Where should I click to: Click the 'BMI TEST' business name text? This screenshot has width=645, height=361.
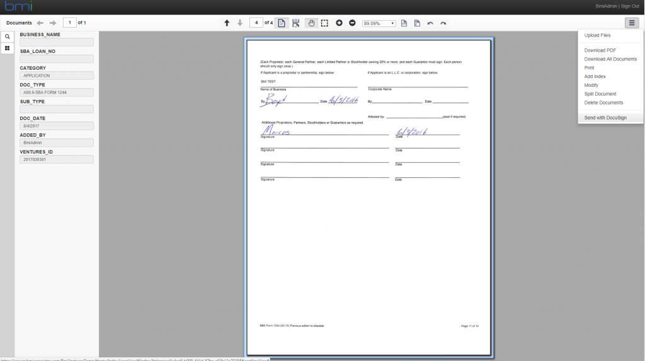pos(268,82)
